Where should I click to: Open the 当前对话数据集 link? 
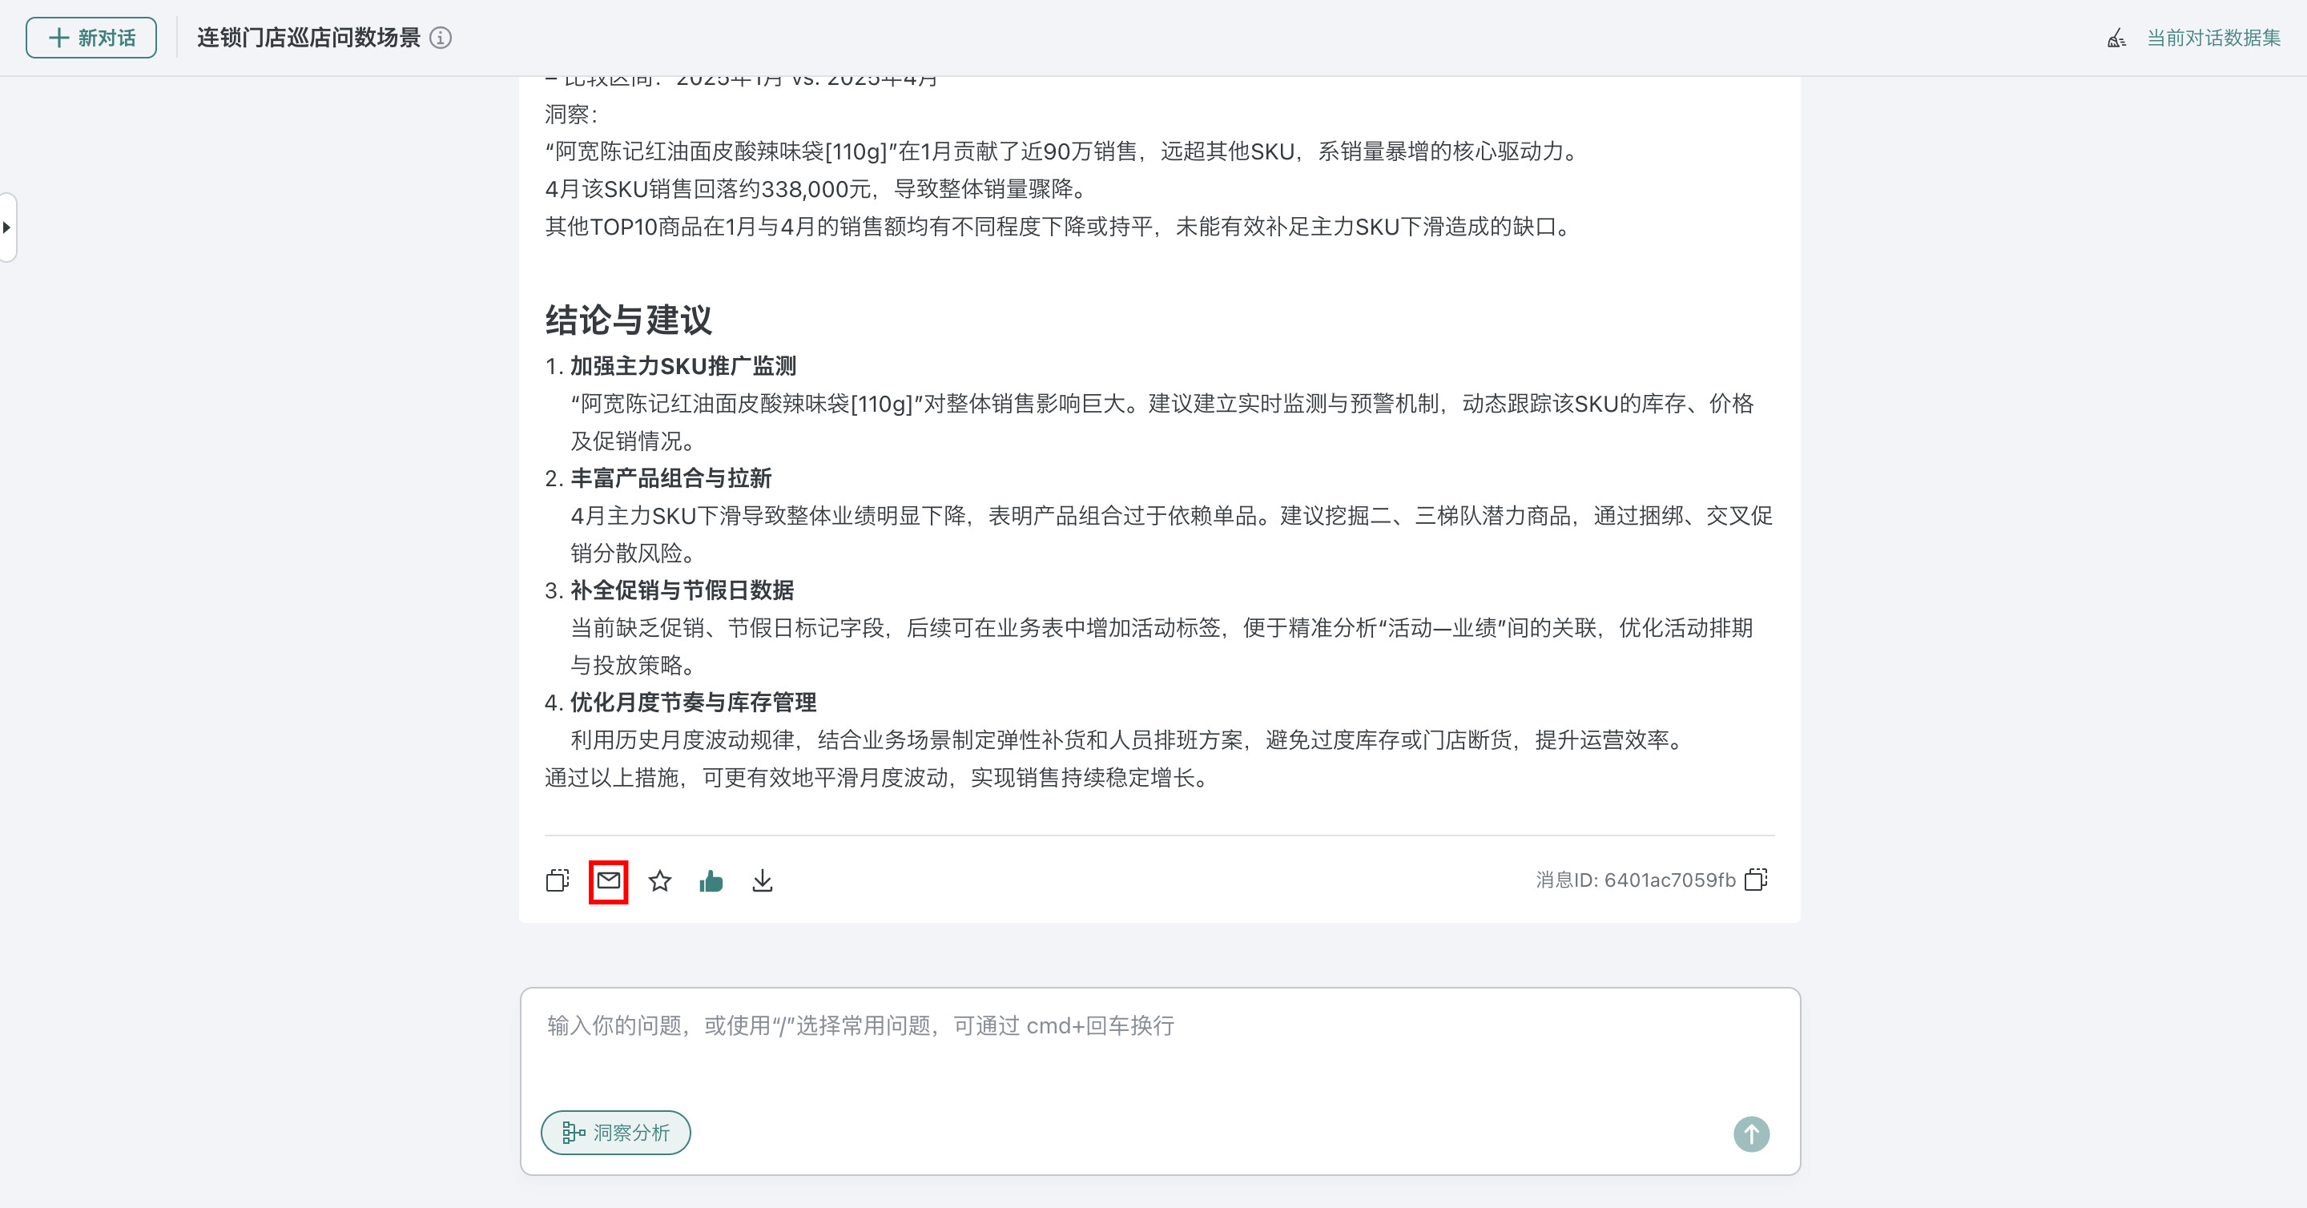tap(2213, 38)
